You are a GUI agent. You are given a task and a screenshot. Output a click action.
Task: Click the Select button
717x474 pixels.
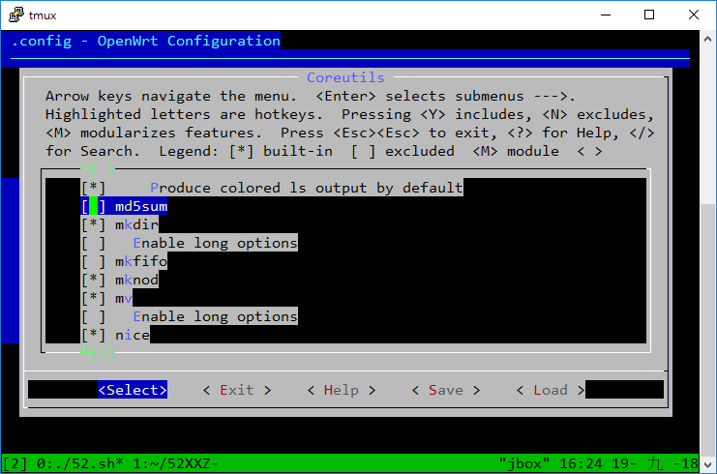coord(133,390)
